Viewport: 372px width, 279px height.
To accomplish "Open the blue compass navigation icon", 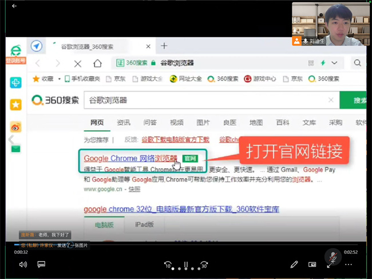I will click(37, 46).
